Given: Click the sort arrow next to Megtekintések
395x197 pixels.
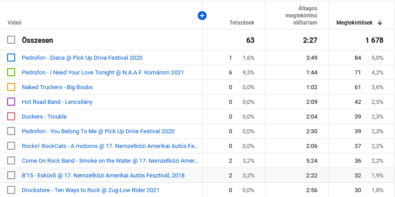Looking at the screenshot, I should (x=380, y=23).
